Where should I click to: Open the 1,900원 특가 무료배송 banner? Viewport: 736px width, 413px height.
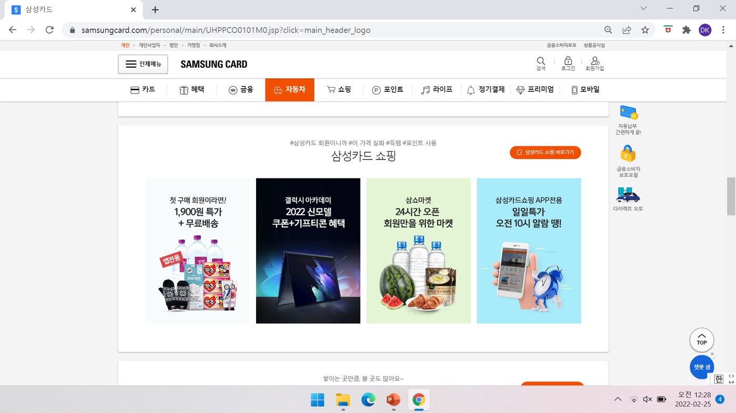tap(198, 251)
